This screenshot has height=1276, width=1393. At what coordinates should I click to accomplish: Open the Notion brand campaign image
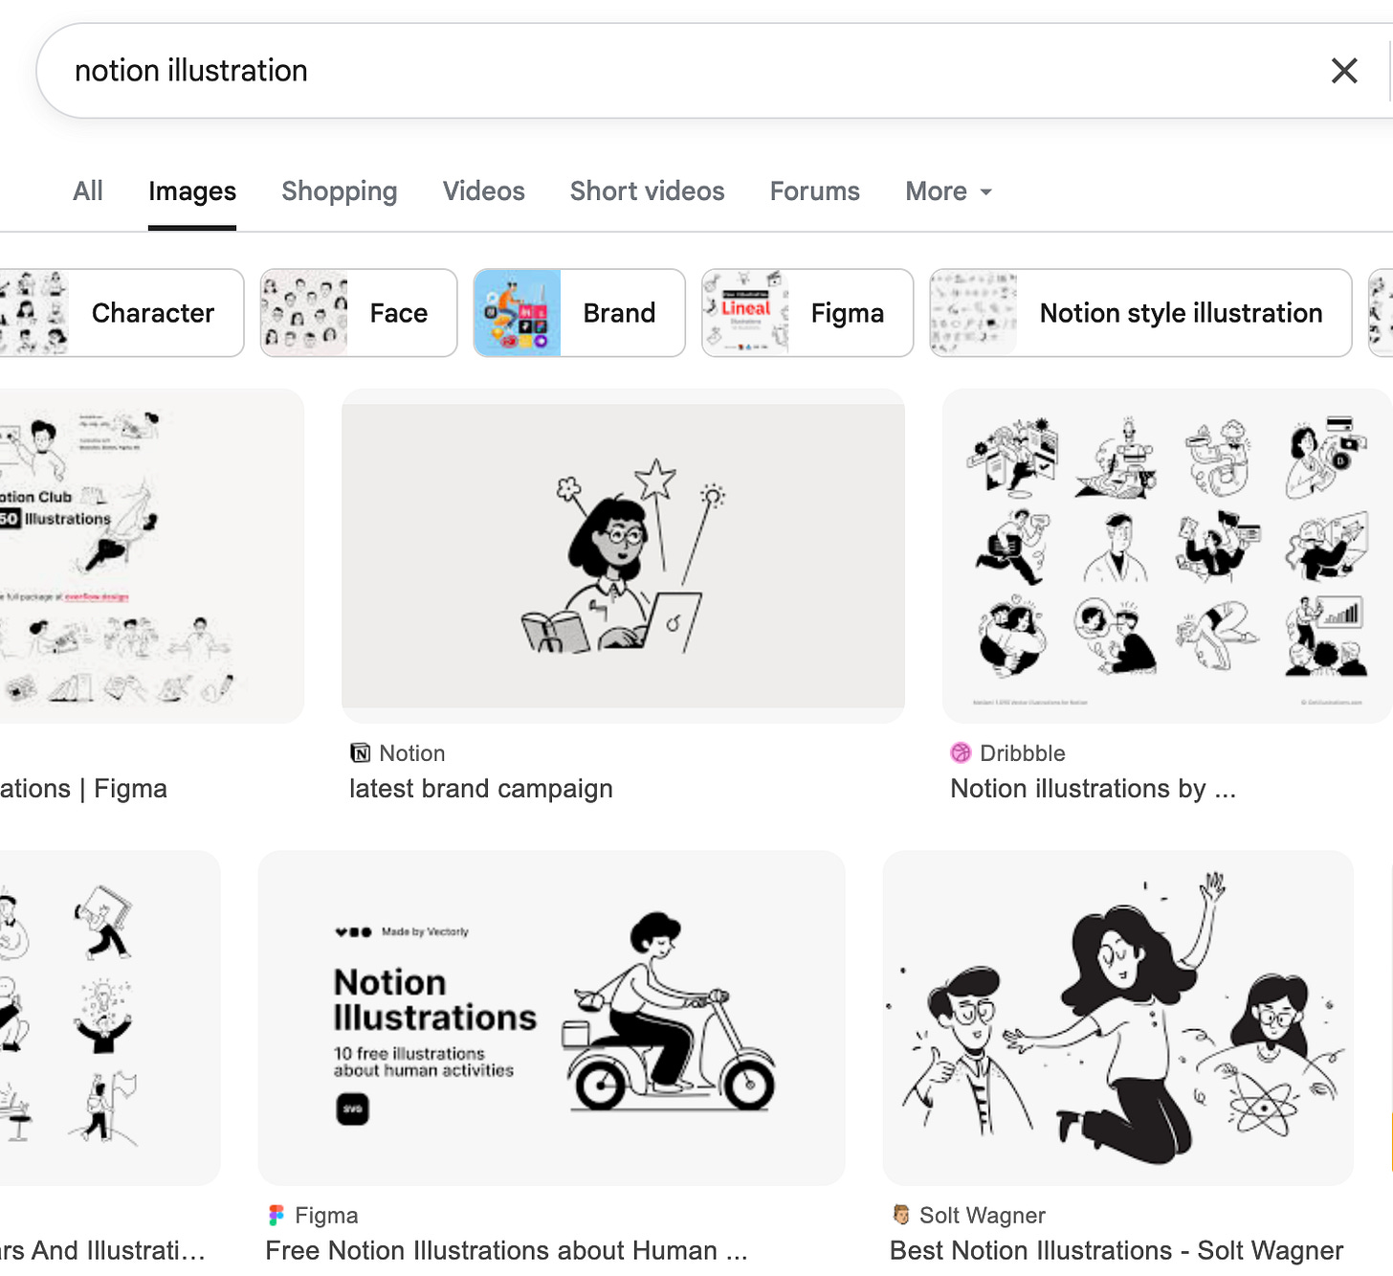pyautogui.click(x=623, y=555)
